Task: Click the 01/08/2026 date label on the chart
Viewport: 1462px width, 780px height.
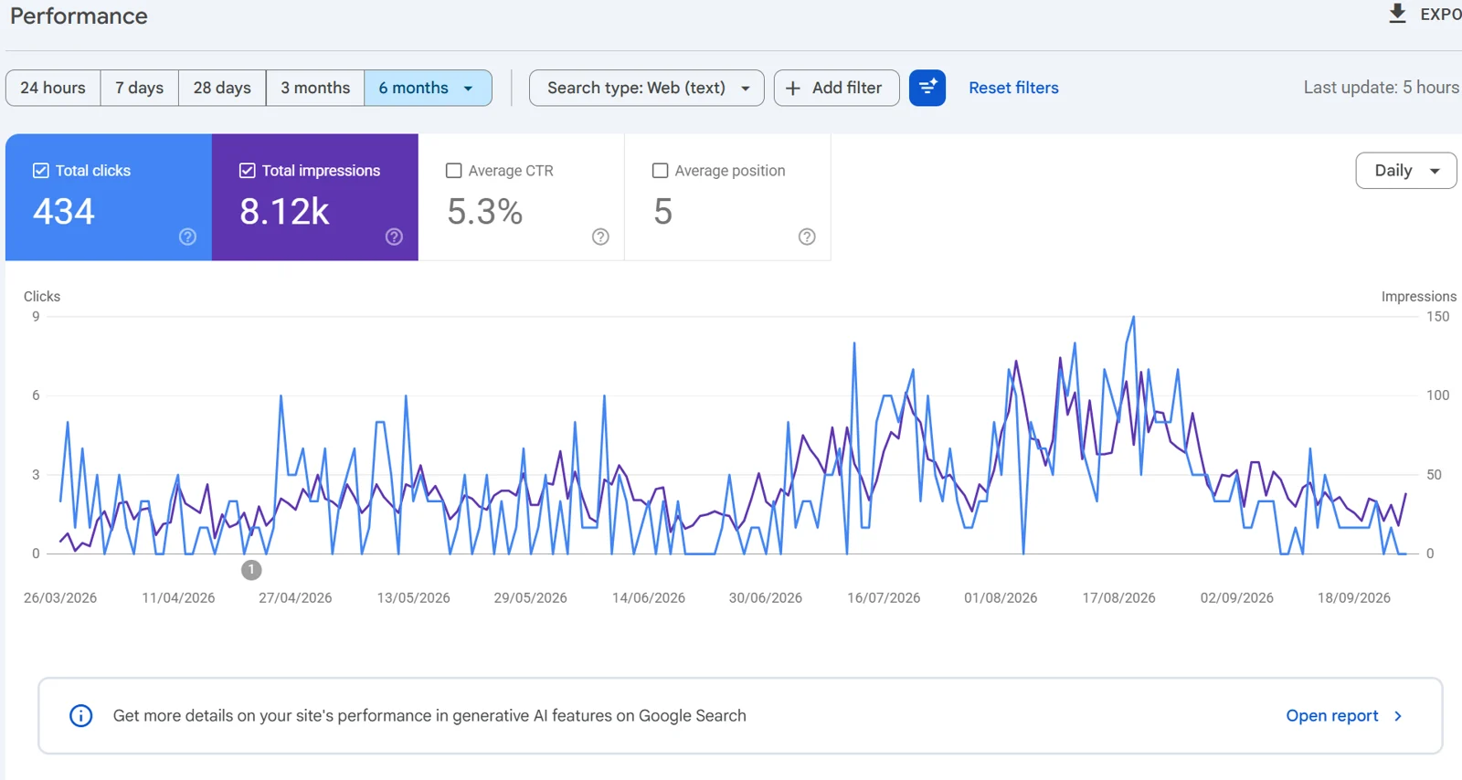Action: pos(1001,598)
